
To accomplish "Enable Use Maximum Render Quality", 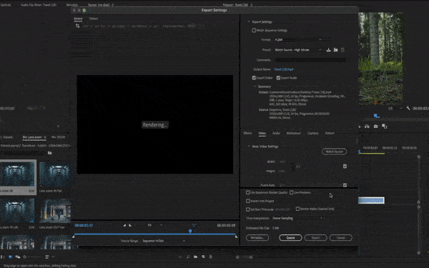I will coord(248,192).
